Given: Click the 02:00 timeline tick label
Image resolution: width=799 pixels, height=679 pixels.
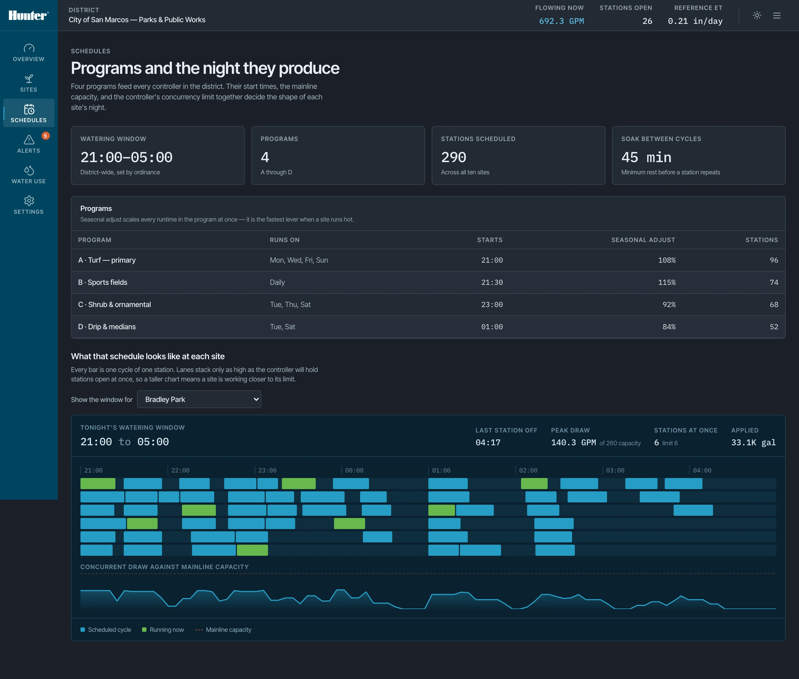Looking at the screenshot, I should point(528,470).
